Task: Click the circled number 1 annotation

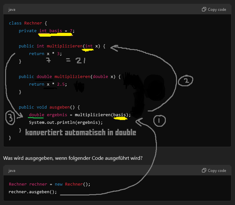Action: (160, 121)
